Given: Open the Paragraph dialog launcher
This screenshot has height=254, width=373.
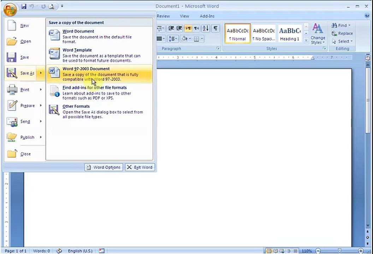Looking at the screenshot, I should click(x=218, y=48).
